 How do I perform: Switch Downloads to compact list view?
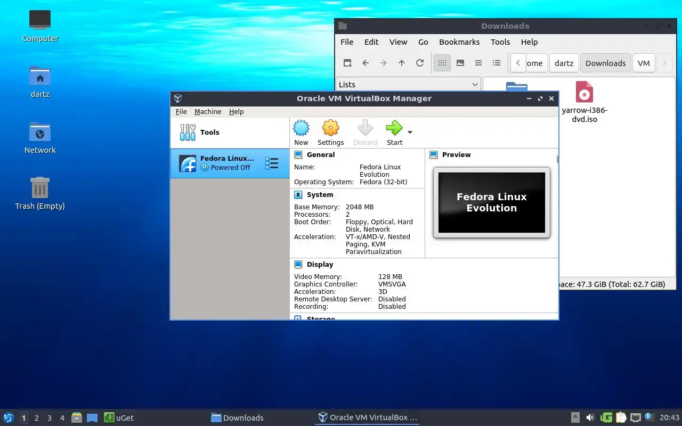click(478, 63)
